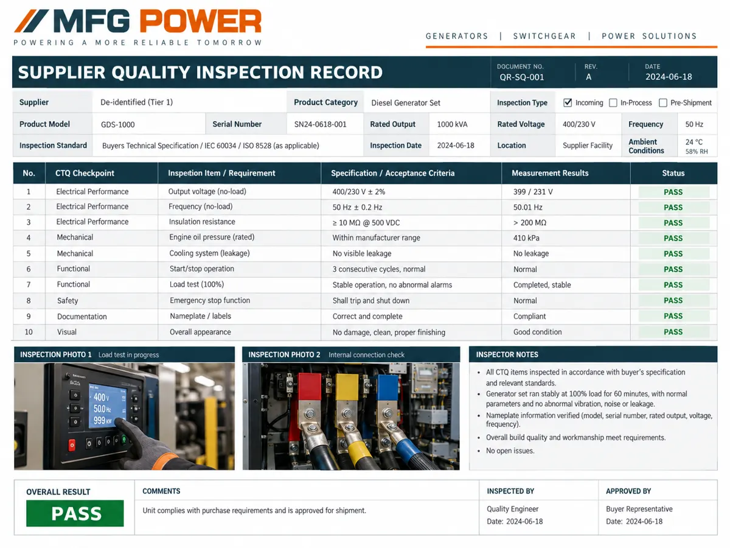Click Buyer Representative under Approved By
Viewport: 730px width, 548px height.
(639, 509)
